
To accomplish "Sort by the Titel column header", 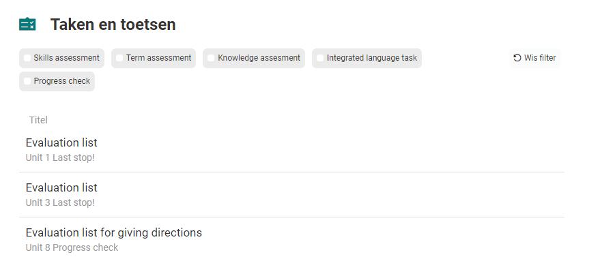I will click(38, 120).
